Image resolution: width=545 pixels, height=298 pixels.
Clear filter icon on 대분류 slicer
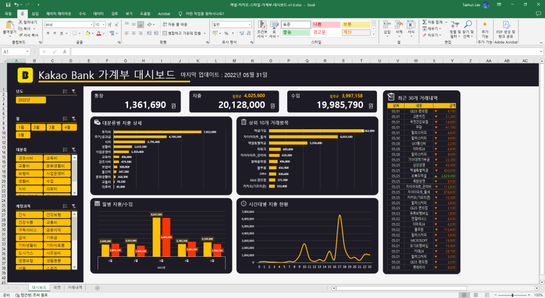(x=74, y=150)
